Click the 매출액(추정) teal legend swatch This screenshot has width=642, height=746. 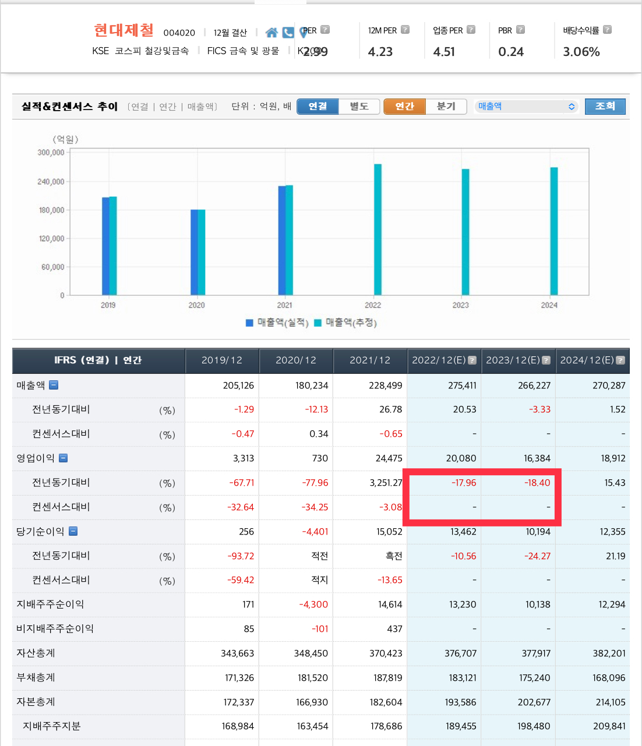(x=318, y=323)
